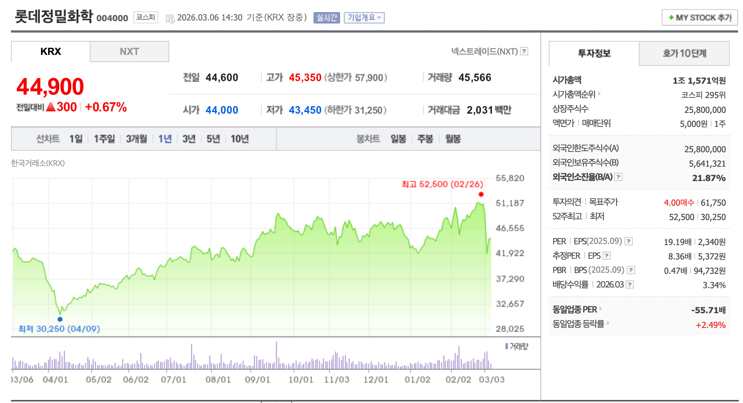743x403 pixels.
Task: Click the foreign ownership ratio 21.87%
Action: click(709, 178)
